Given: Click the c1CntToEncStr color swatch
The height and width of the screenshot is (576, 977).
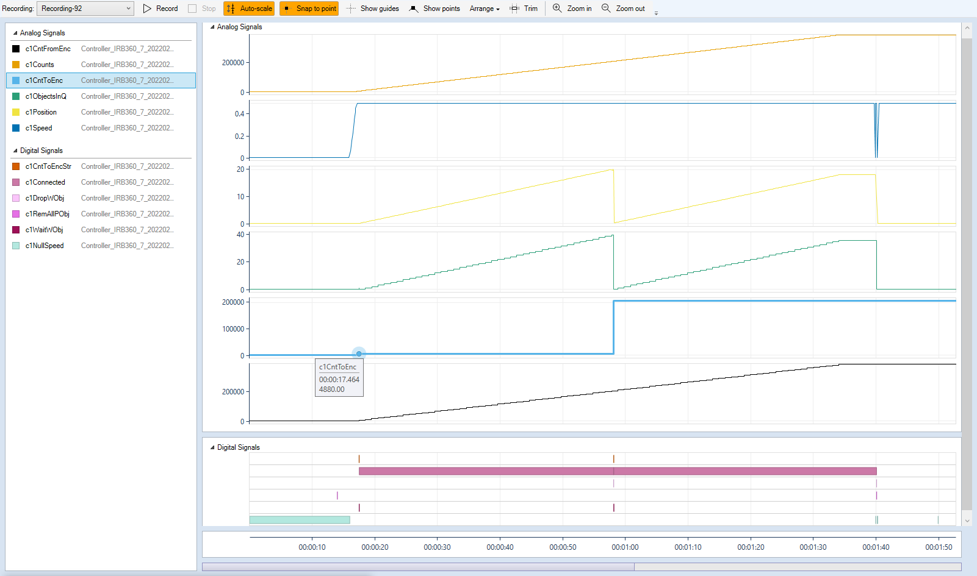Looking at the screenshot, I should pyautogui.click(x=16, y=166).
